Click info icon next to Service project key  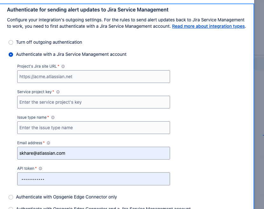tap(58, 92)
